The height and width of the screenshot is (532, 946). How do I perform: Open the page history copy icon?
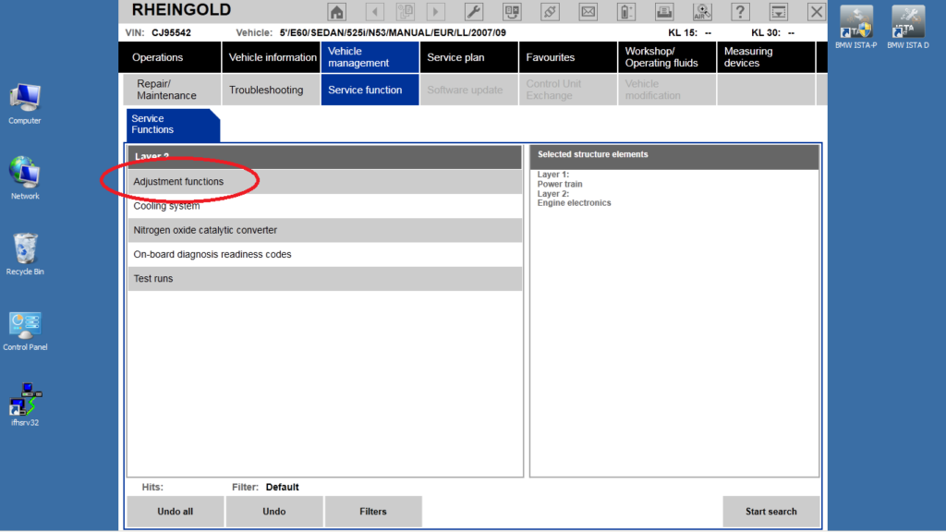click(406, 11)
